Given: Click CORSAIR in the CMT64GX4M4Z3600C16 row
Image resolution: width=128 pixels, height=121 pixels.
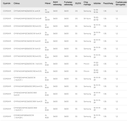Looking at the screenshot, I should 7,11.
